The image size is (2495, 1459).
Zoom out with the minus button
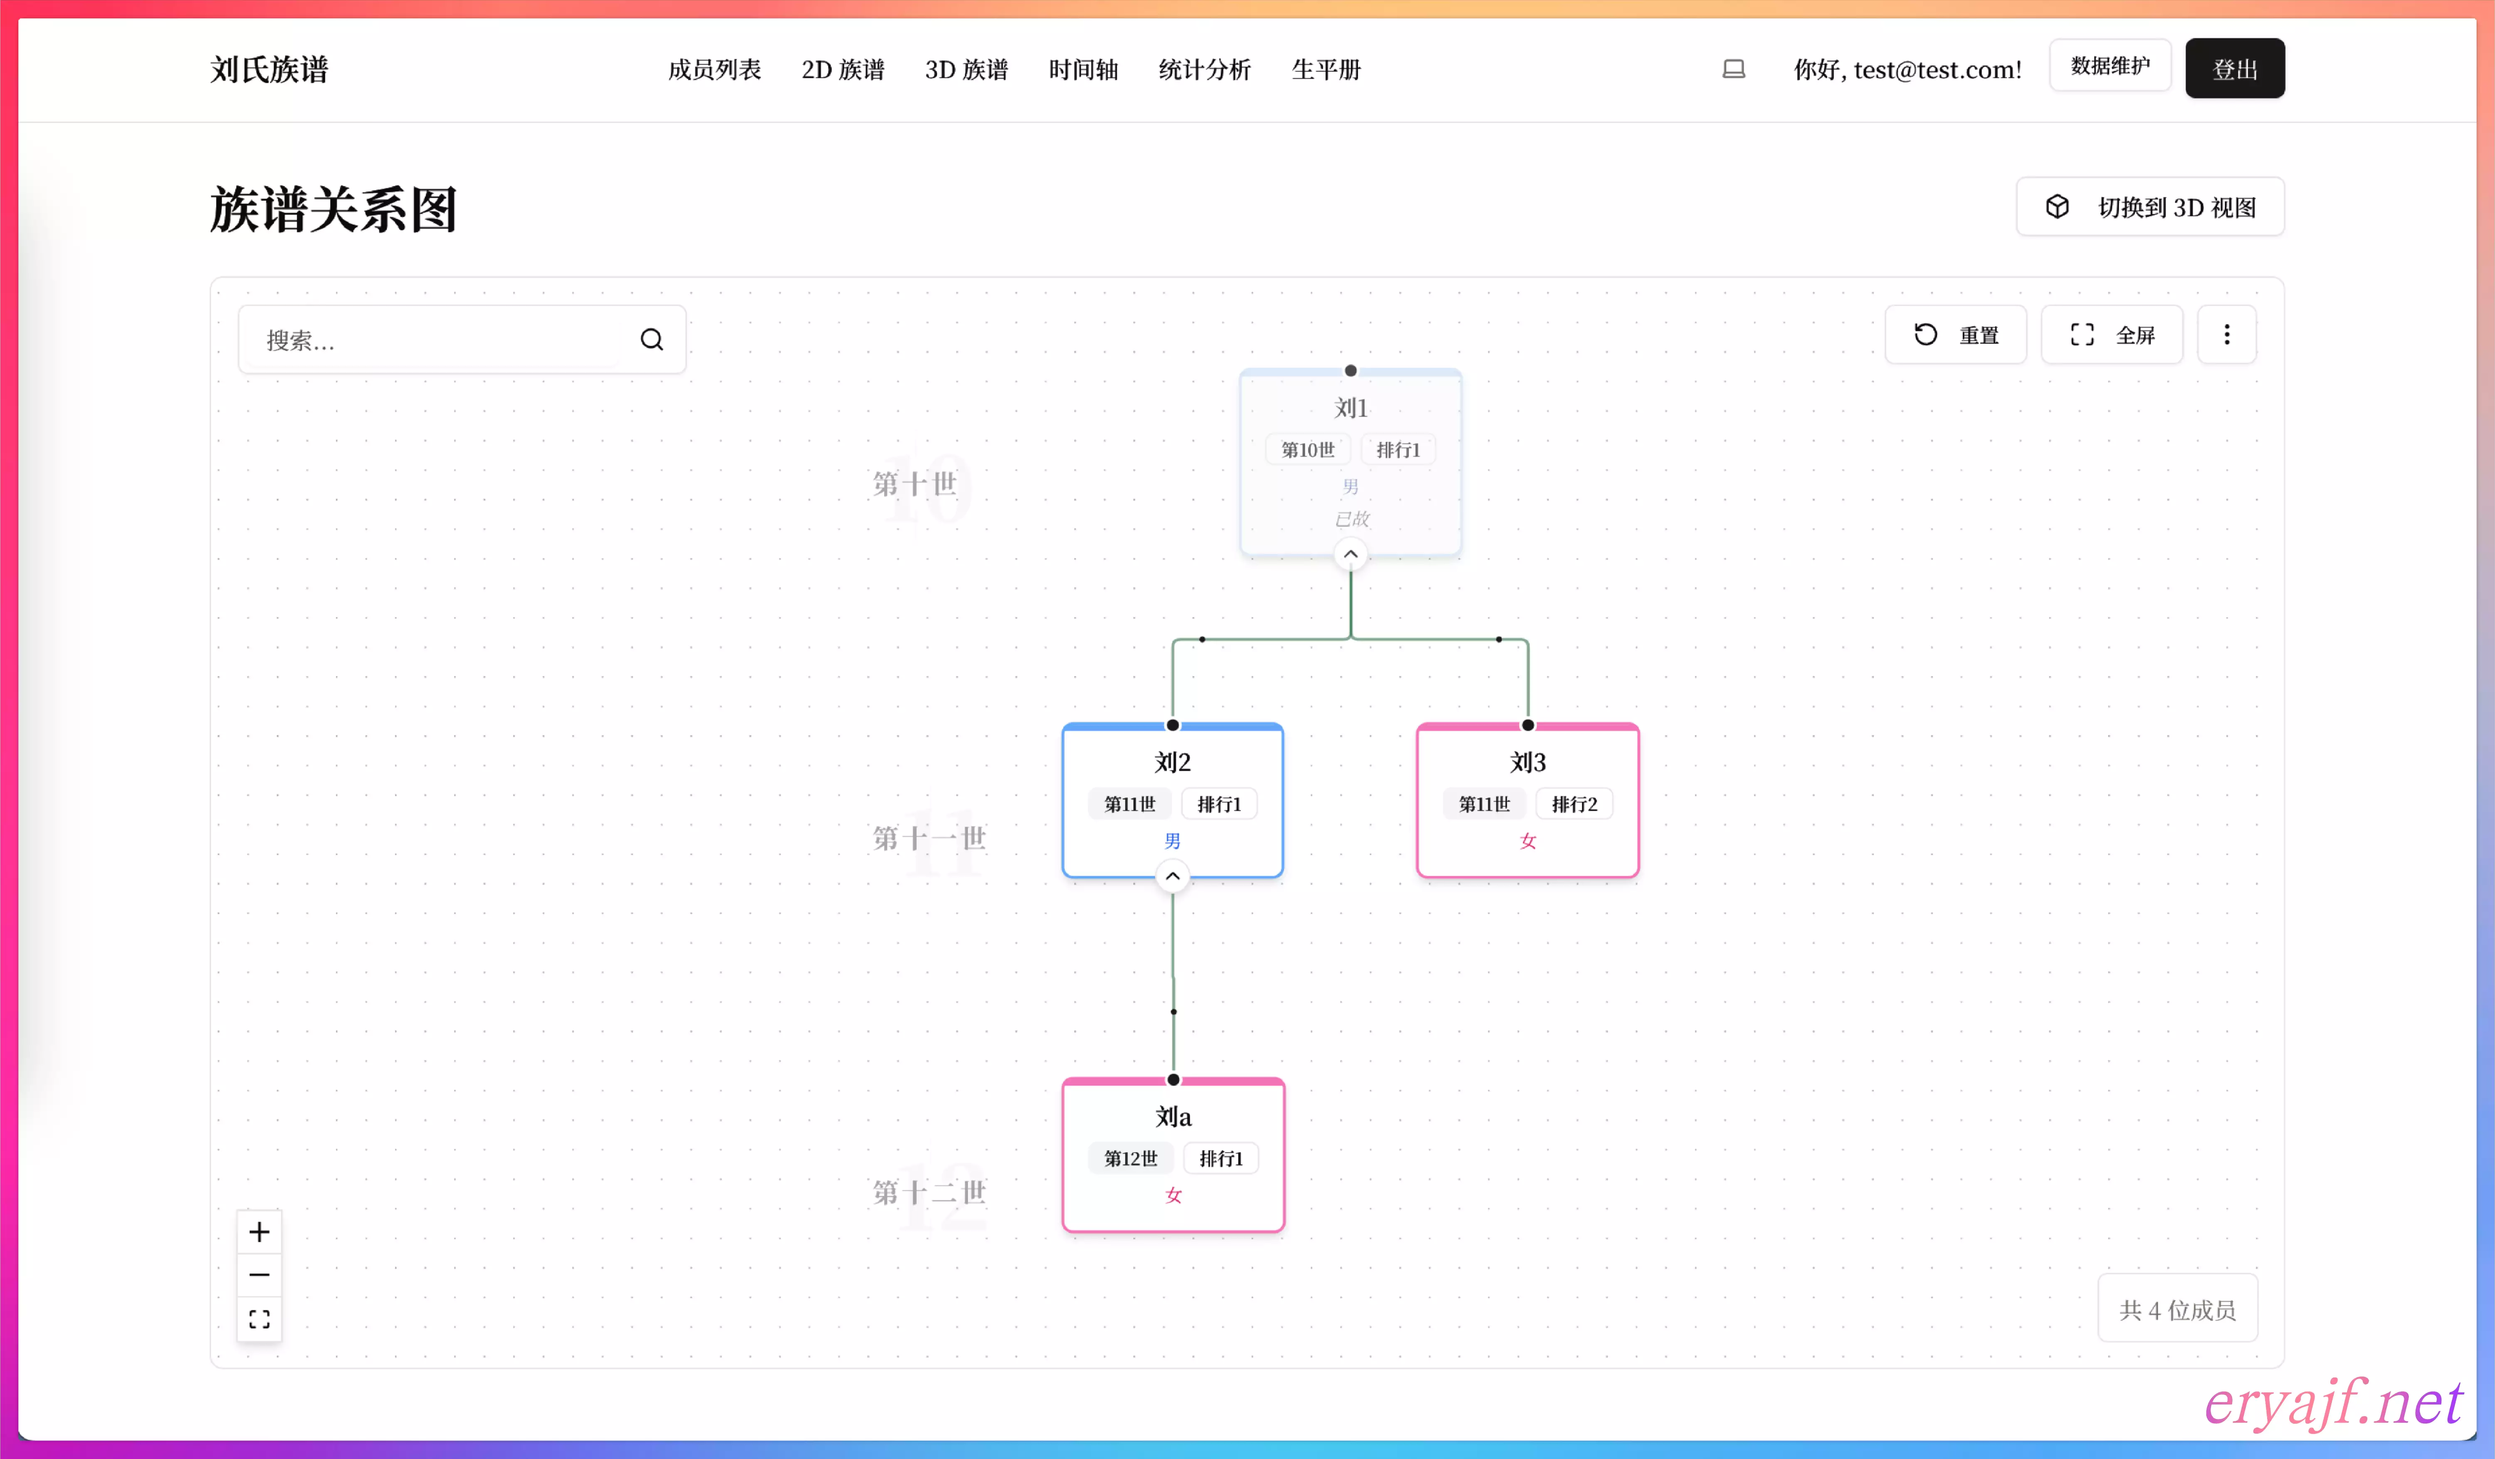[x=259, y=1275]
